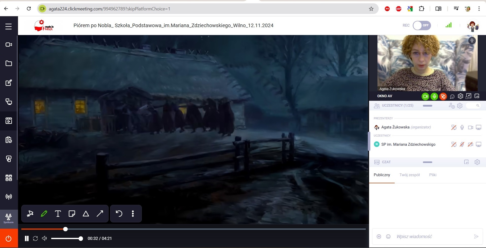Open the hamburger main menu
This screenshot has height=248, width=486.
[9, 26]
